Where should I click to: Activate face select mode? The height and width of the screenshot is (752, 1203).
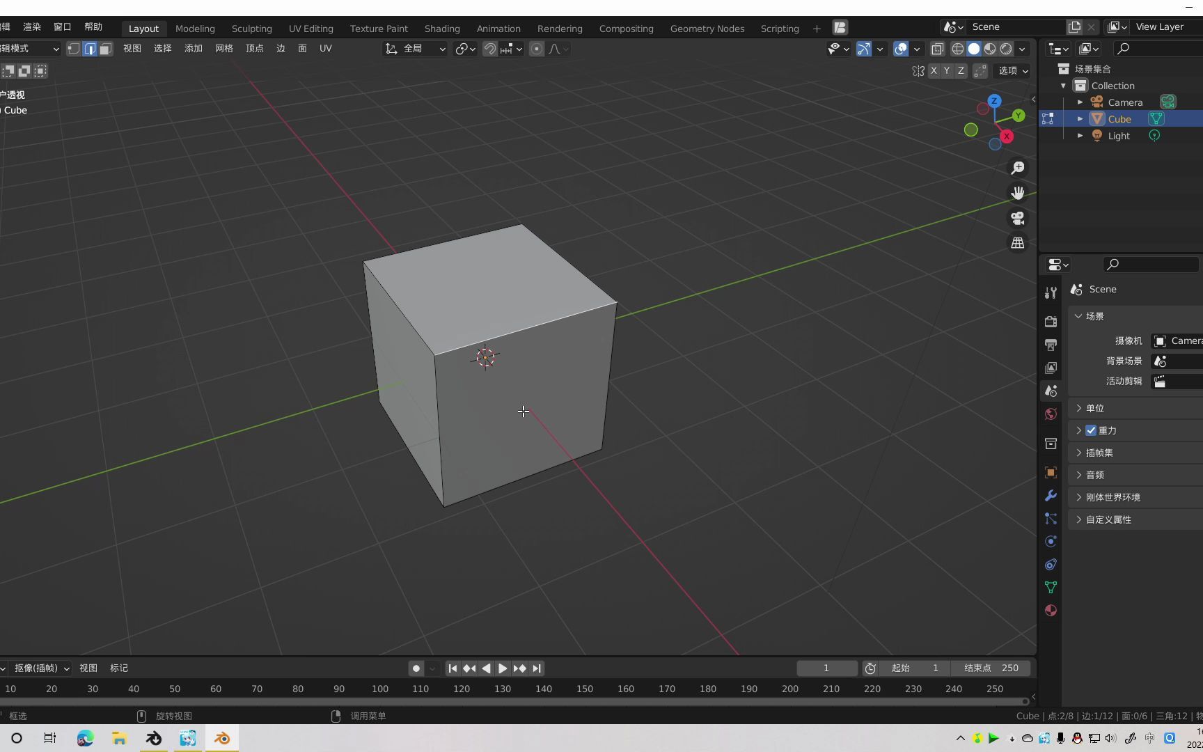pos(105,49)
